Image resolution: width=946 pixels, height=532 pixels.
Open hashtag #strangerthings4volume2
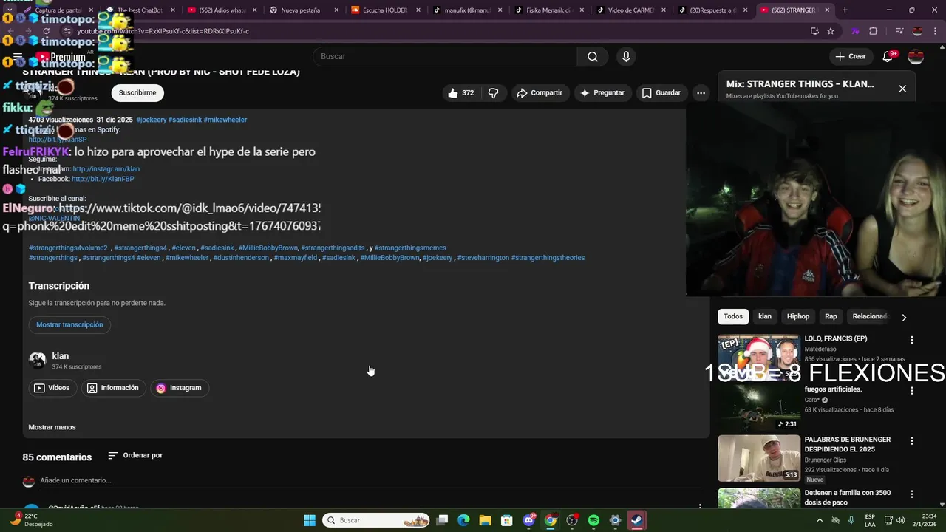click(x=68, y=248)
